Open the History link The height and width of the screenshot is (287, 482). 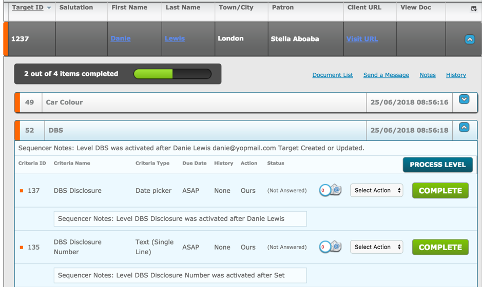coord(456,75)
